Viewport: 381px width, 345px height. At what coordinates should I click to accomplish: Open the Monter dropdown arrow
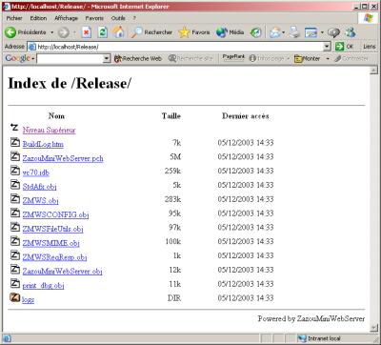[x=328, y=59]
